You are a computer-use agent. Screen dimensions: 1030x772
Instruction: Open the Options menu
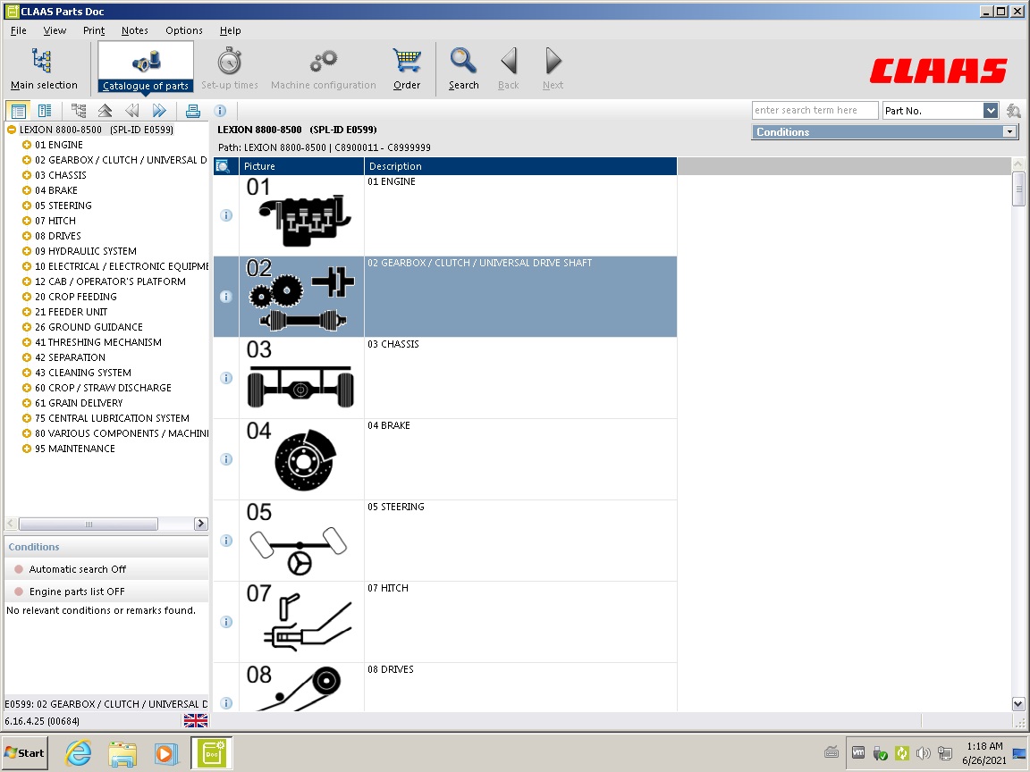pos(183,30)
